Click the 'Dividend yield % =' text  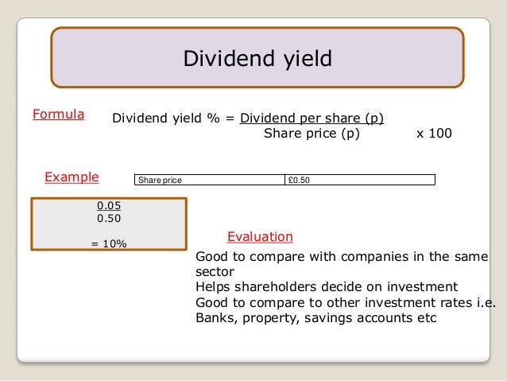tap(173, 119)
